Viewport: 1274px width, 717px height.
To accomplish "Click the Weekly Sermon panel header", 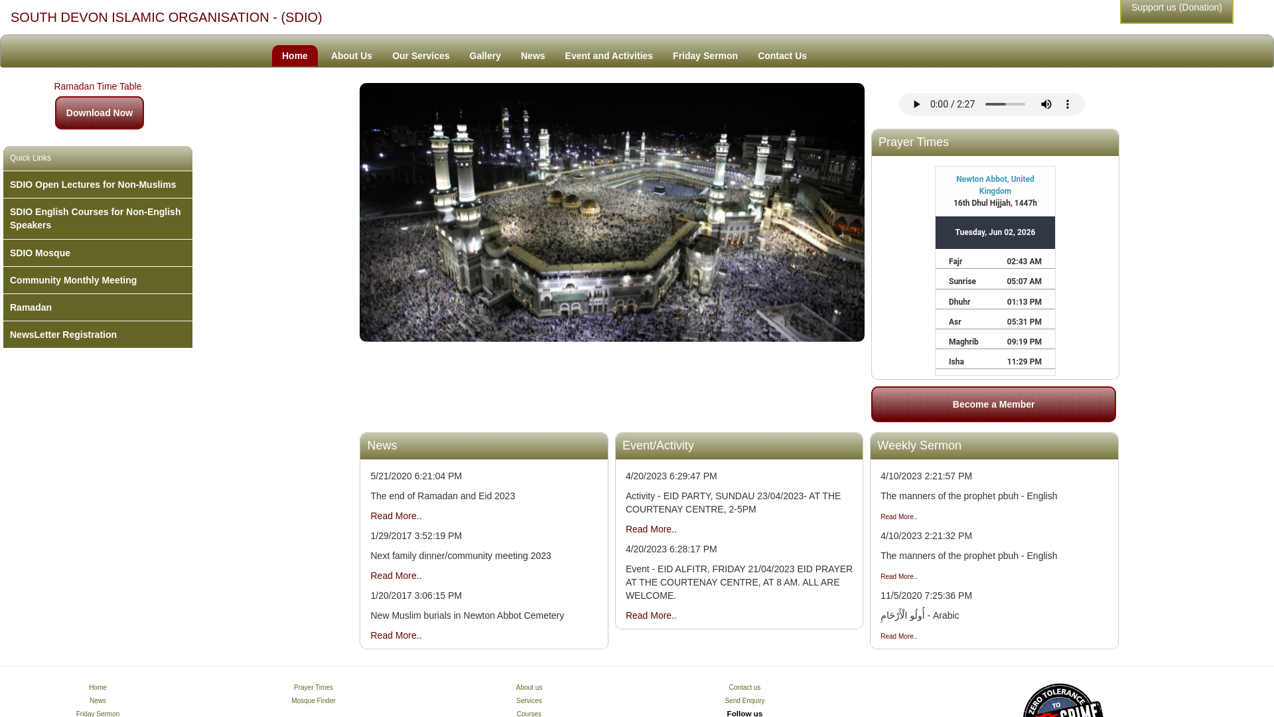I will coord(994,446).
